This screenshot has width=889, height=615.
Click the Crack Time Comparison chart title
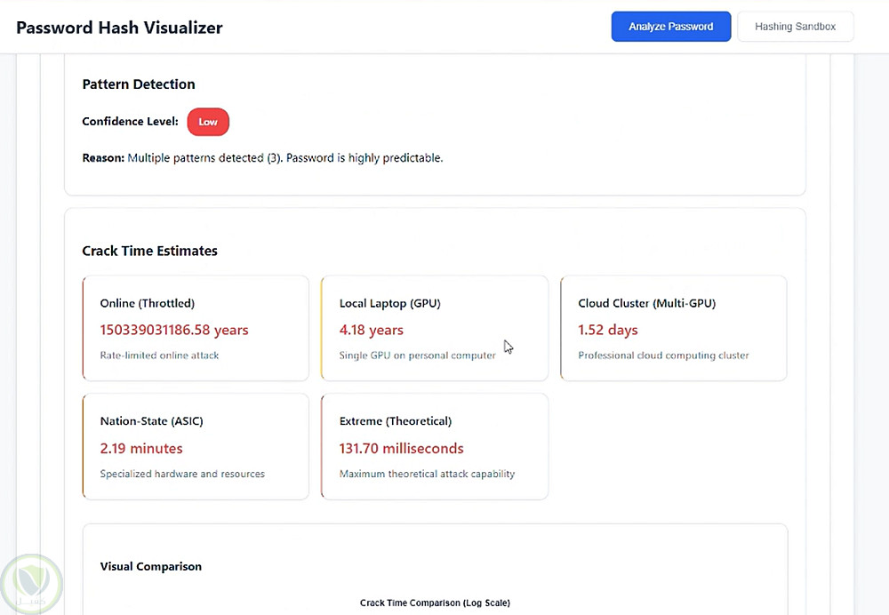tap(435, 603)
